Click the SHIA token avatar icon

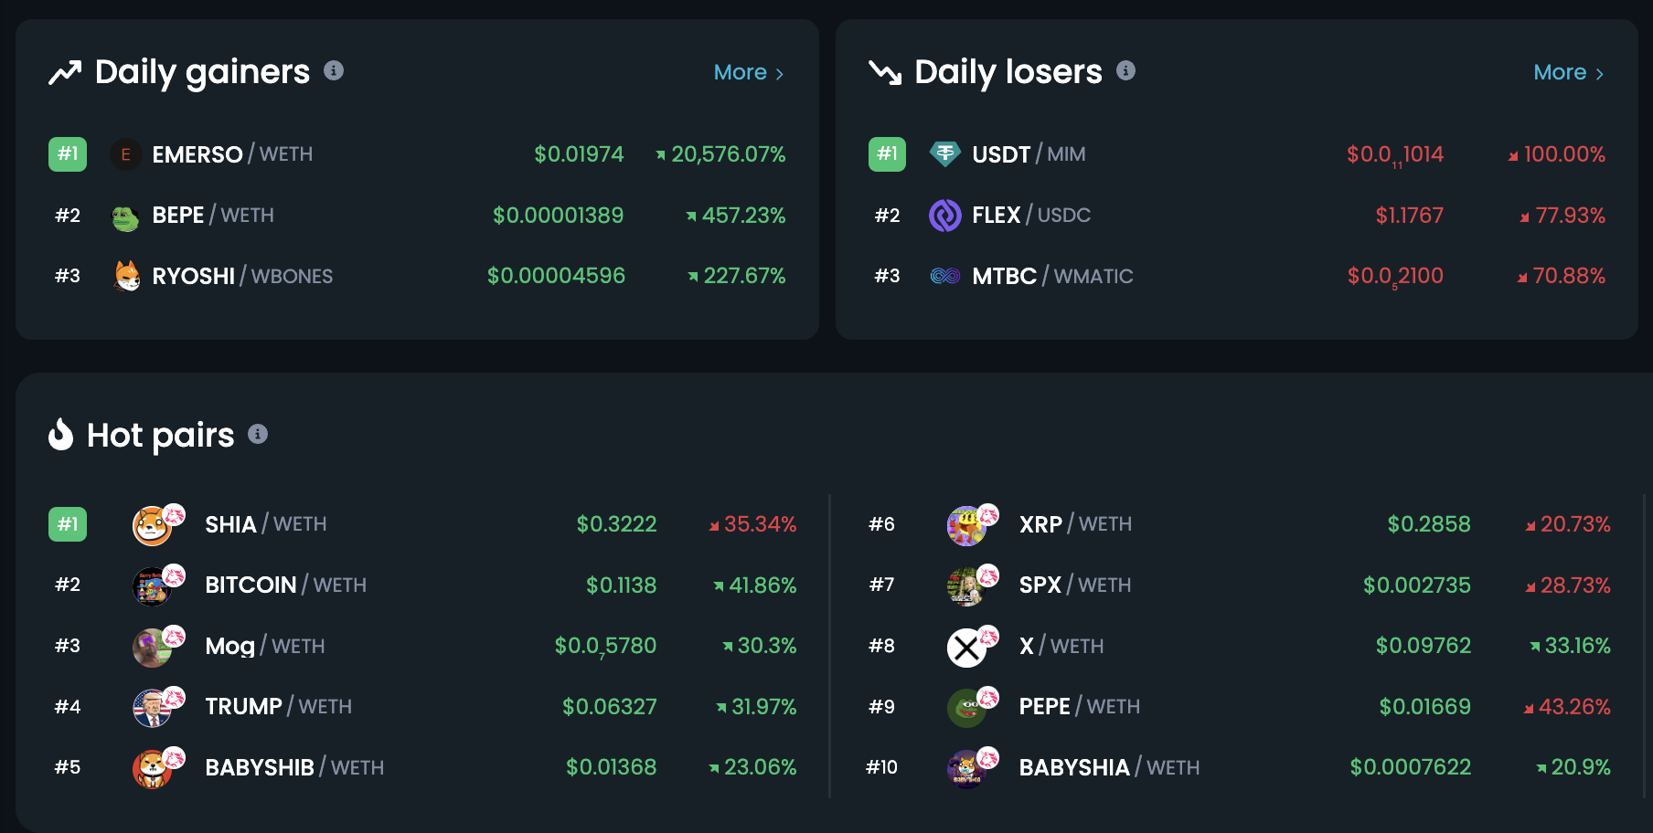(152, 525)
